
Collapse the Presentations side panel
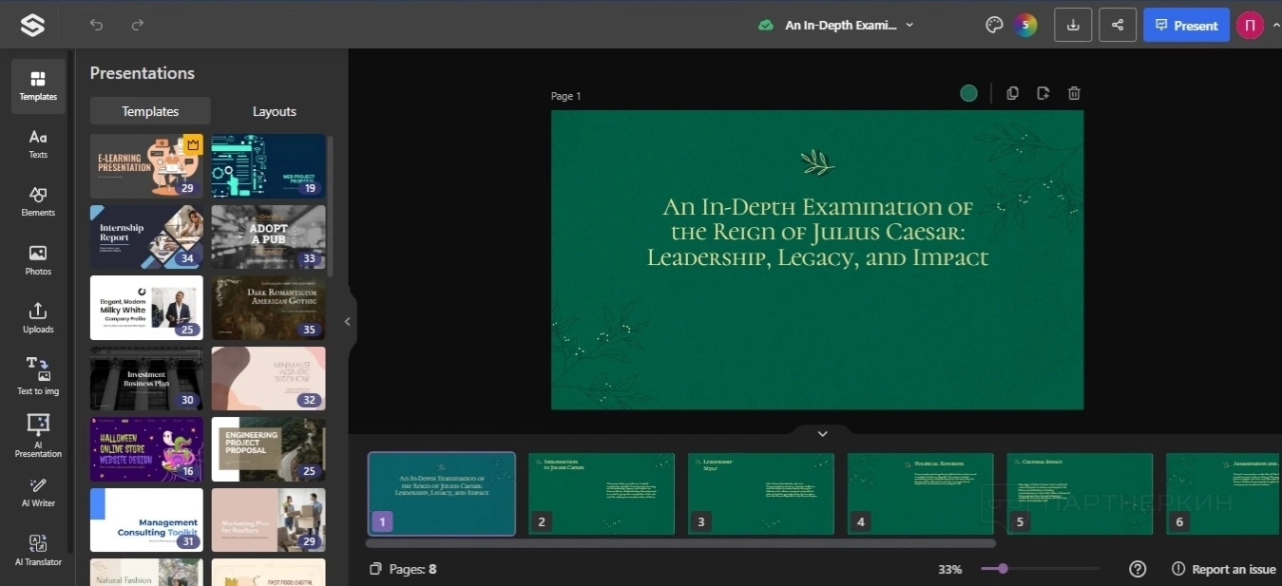click(x=347, y=322)
